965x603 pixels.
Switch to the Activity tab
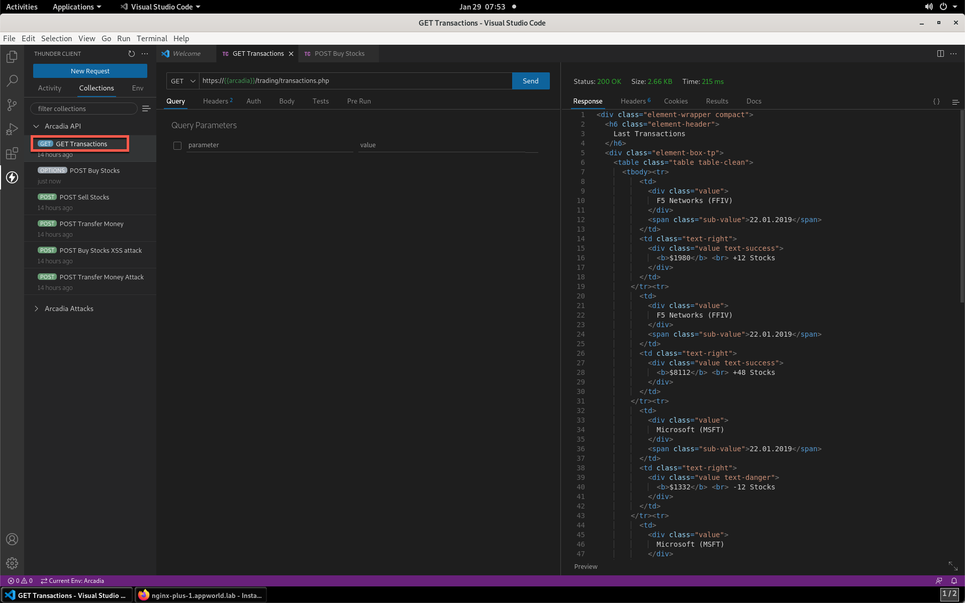(50, 88)
